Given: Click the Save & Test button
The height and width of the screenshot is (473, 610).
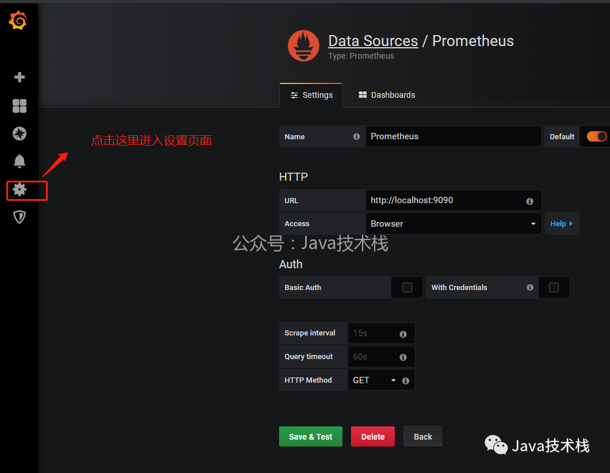Looking at the screenshot, I should pos(311,437).
